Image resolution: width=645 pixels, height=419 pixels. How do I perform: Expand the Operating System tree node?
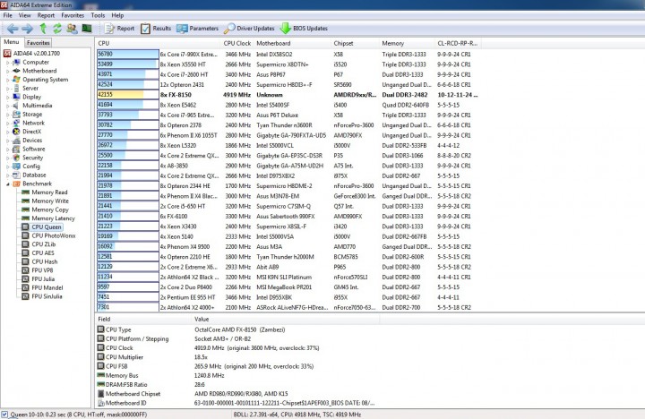click(x=7, y=80)
